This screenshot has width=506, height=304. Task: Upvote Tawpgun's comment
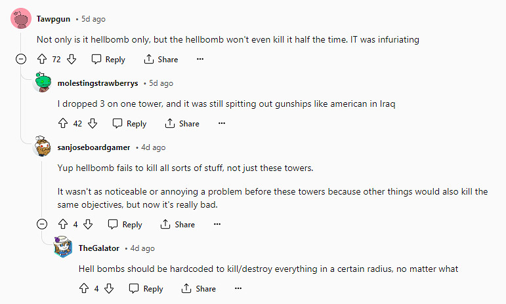(x=42, y=60)
